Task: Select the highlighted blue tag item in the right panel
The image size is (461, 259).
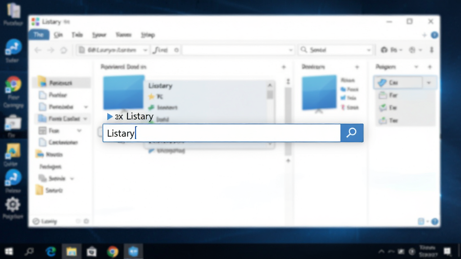Action: tap(398, 83)
